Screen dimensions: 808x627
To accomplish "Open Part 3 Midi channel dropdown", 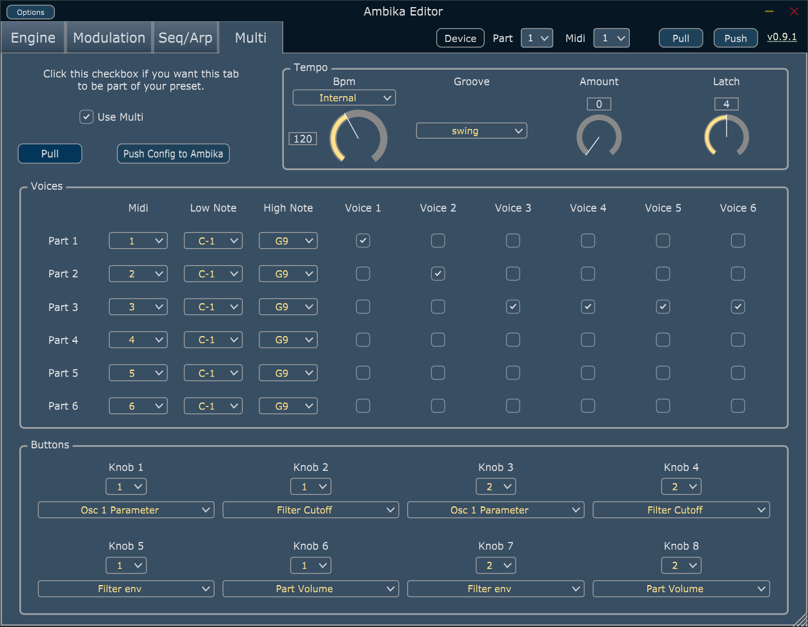I will (138, 307).
